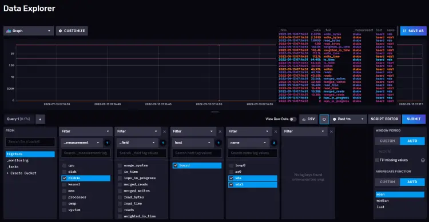
Task: Remove the _field filter card
Action: tap(164, 132)
